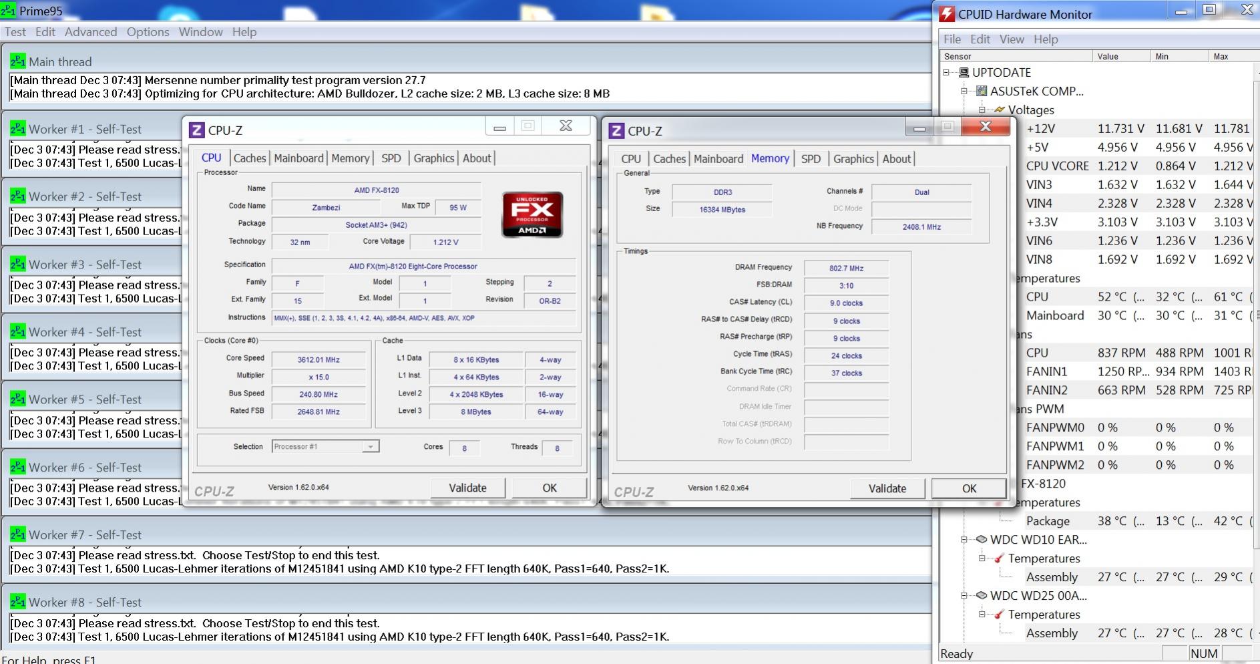Click OK in the CPU-Z CPU tab window
Screen dimensions: 1260x664
tap(550, 488)
